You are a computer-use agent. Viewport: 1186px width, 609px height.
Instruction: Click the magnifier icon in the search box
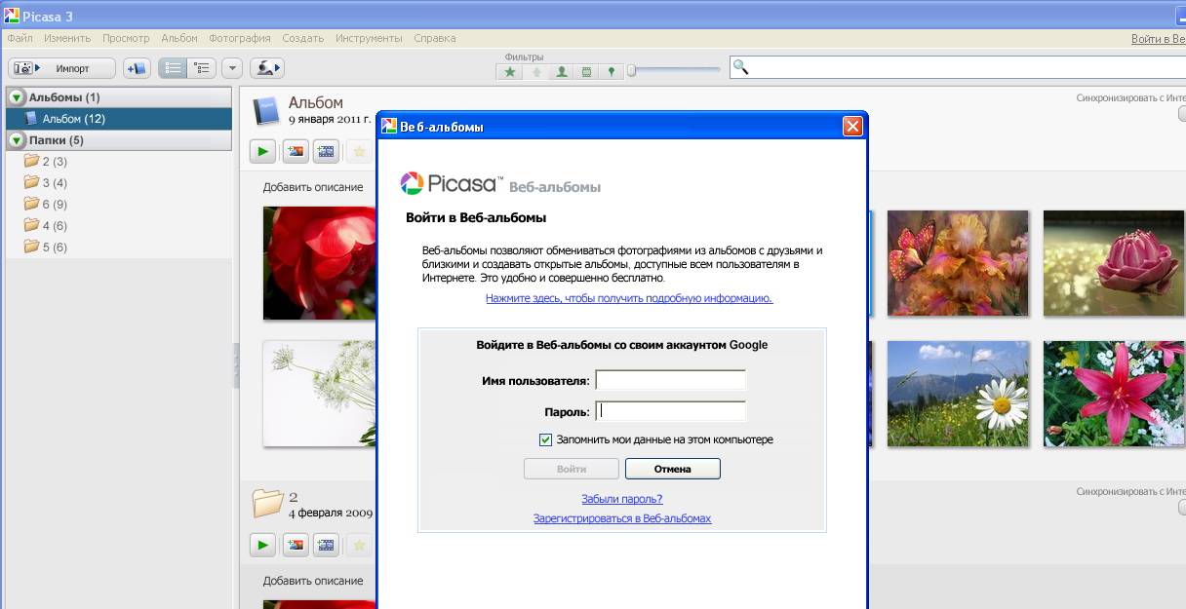point(740,67)
